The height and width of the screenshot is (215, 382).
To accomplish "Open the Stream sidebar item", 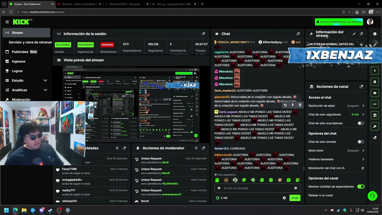I will coord(26,33).
